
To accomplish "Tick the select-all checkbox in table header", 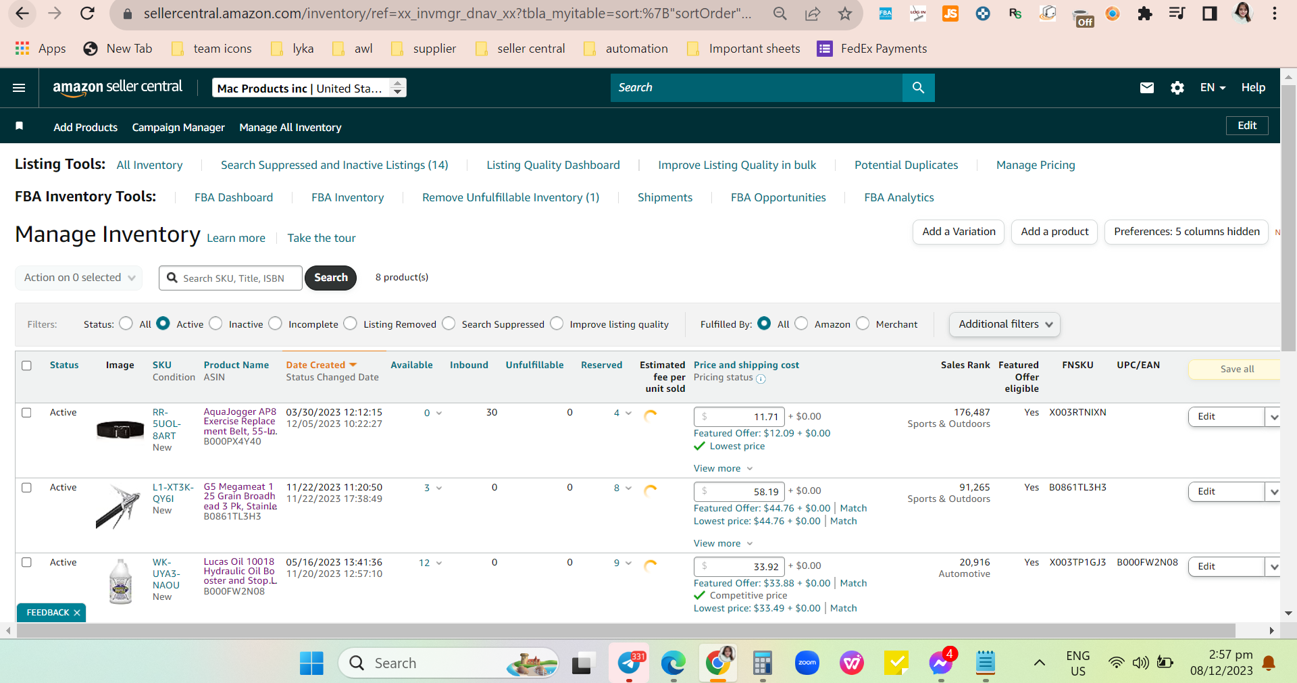I will [26, 365].
